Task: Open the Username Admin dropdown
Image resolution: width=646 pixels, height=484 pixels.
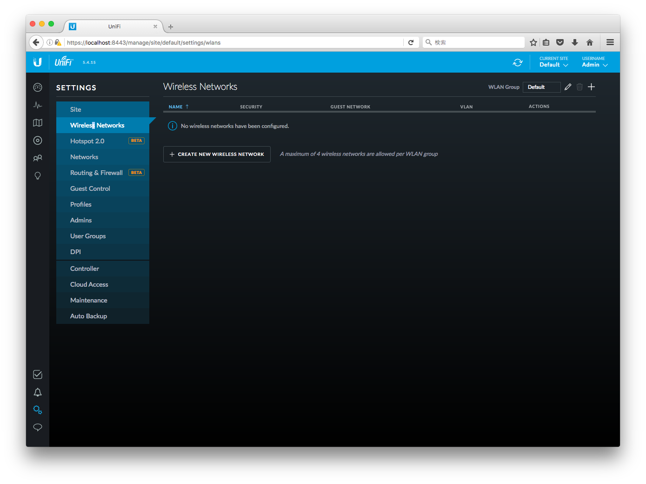Action: coord(595,62)
